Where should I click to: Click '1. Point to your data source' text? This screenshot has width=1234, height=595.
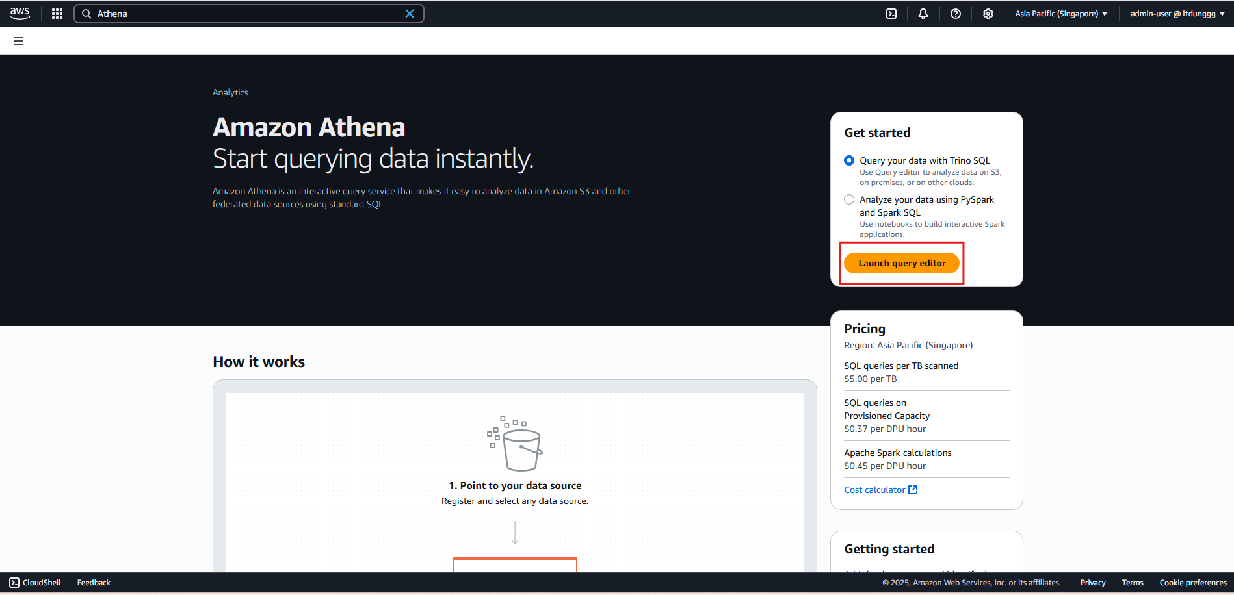[x=515, y=485]
